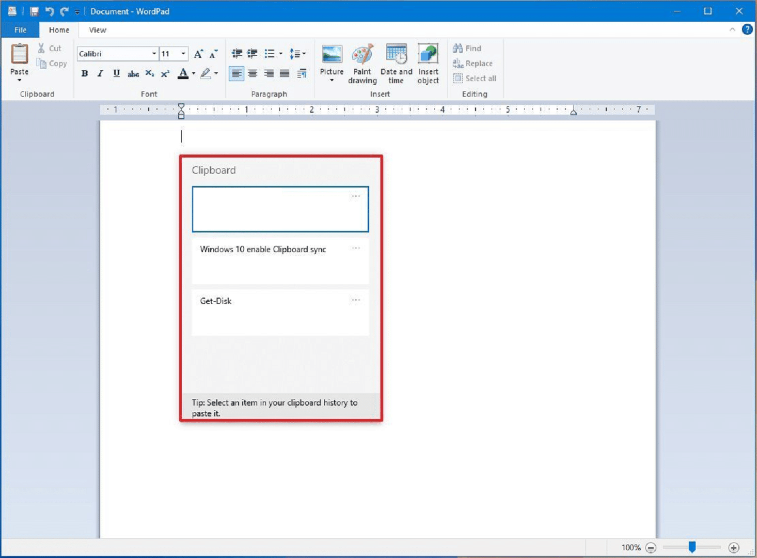Viewport: 757px width, 558px height.
Task: Open the File menu tab
Action: pyautogui.click(x=20, y=30)
